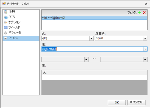Click the オプション icon in the sidebar

tap(6, 22)
